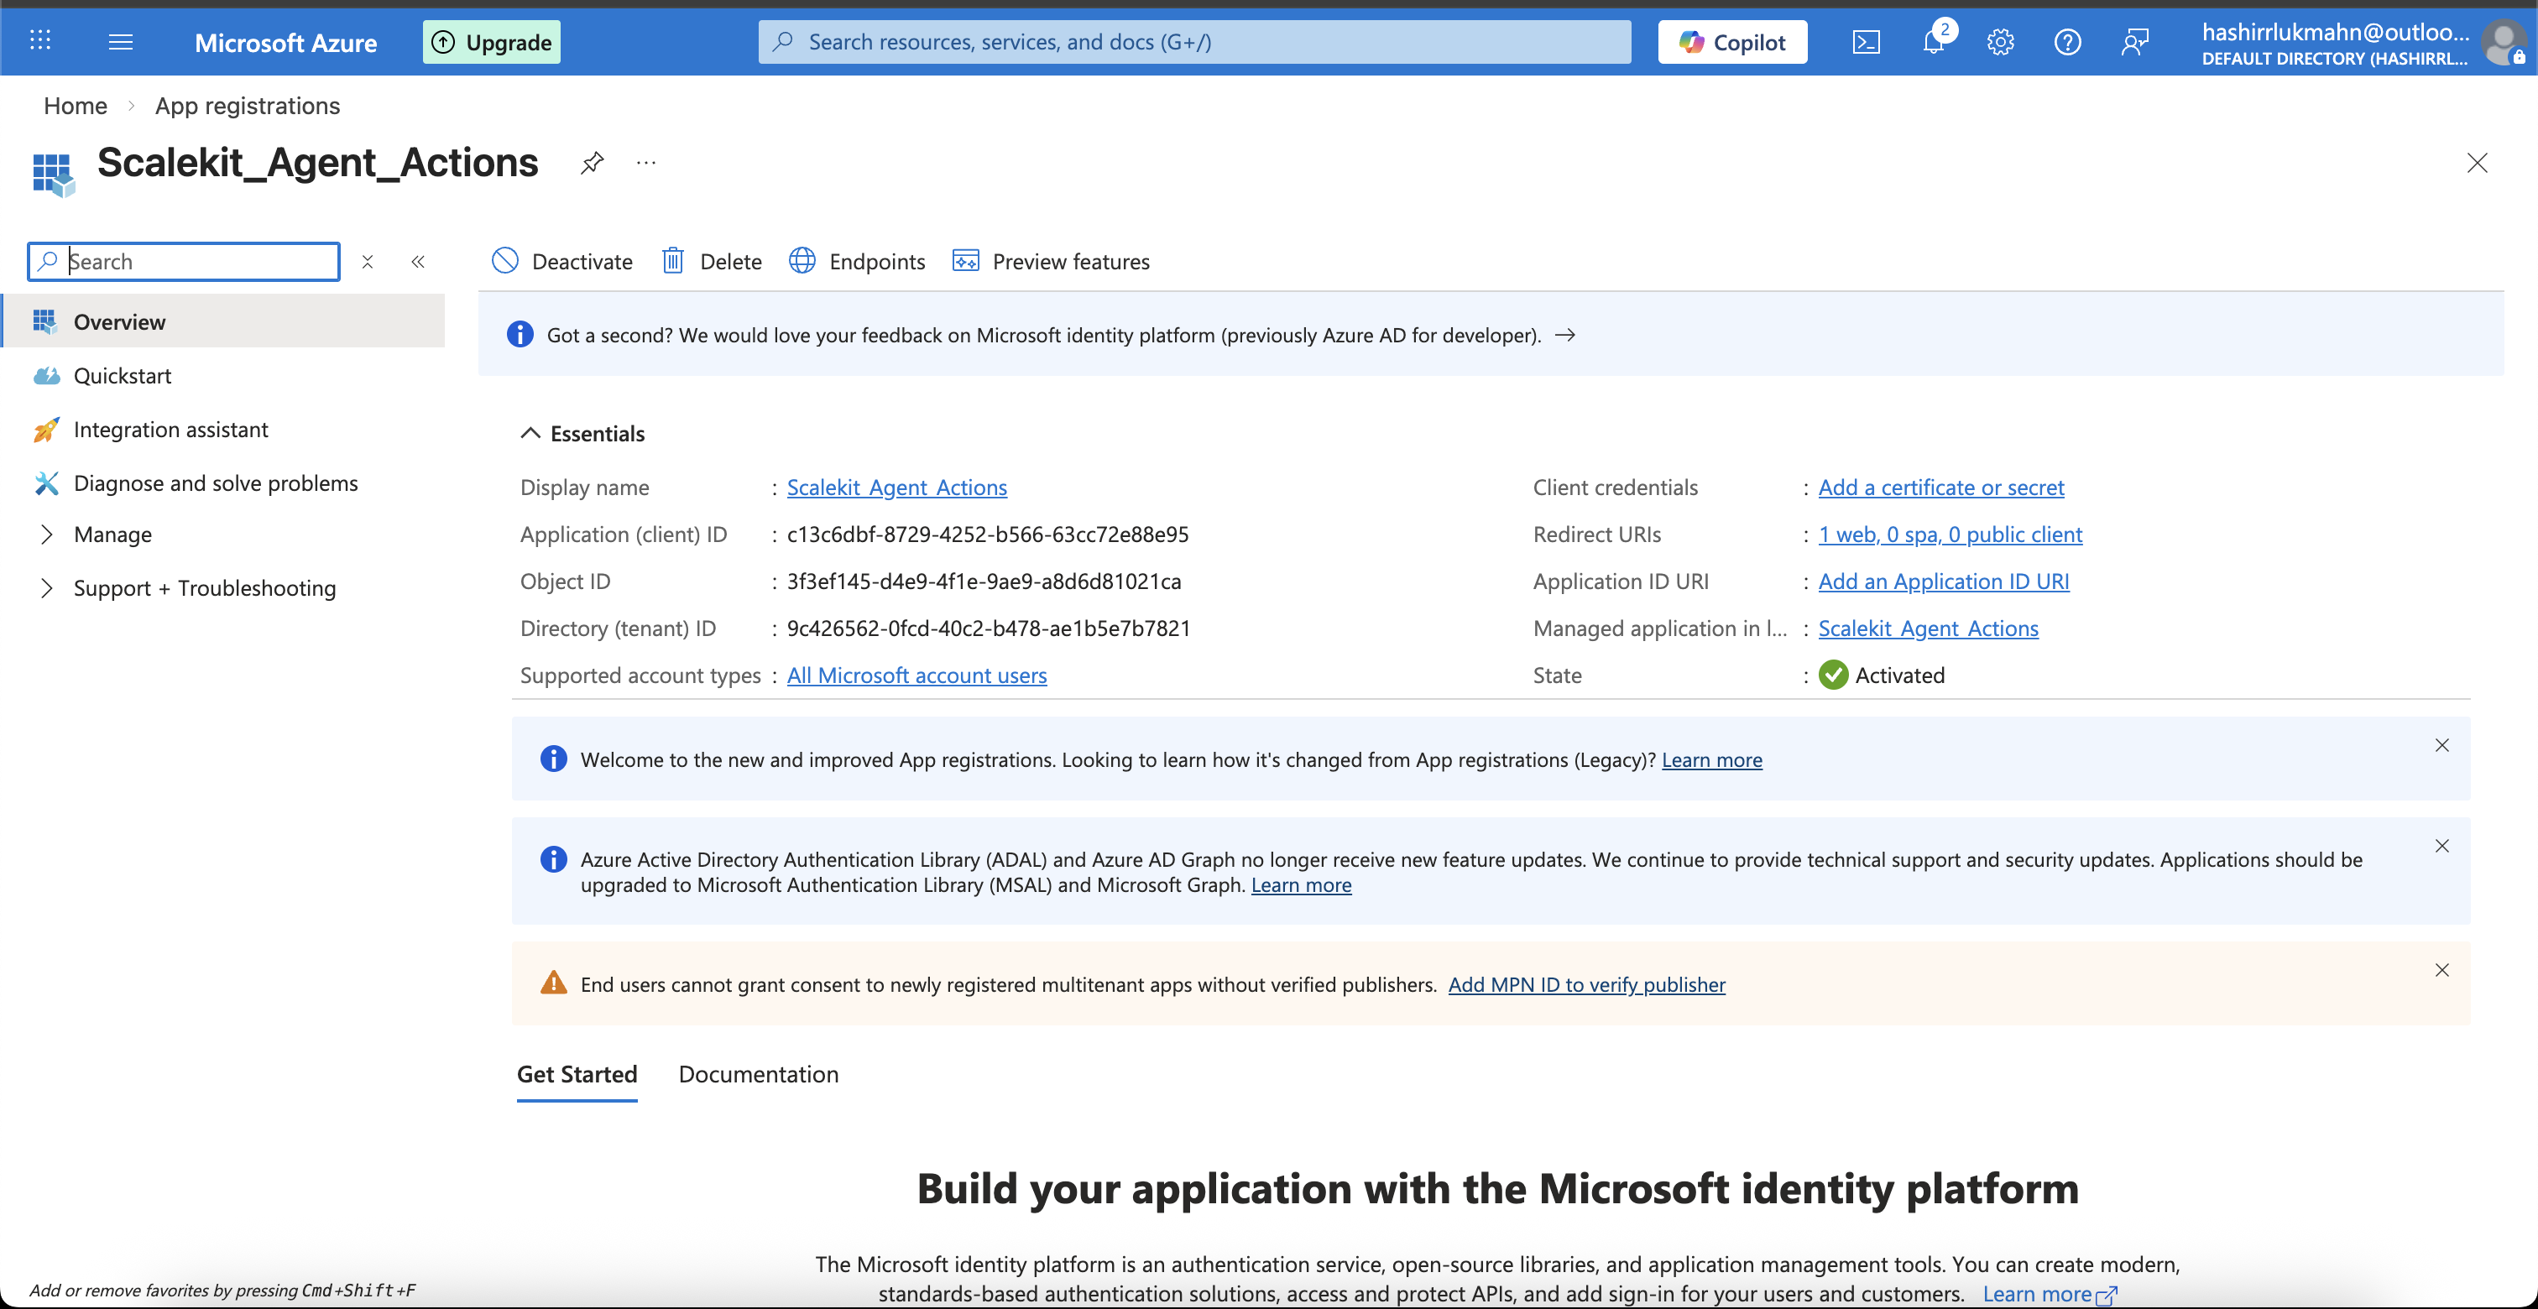Pin Scalekit_Agent_Actions to dashboard

(593, 163)
